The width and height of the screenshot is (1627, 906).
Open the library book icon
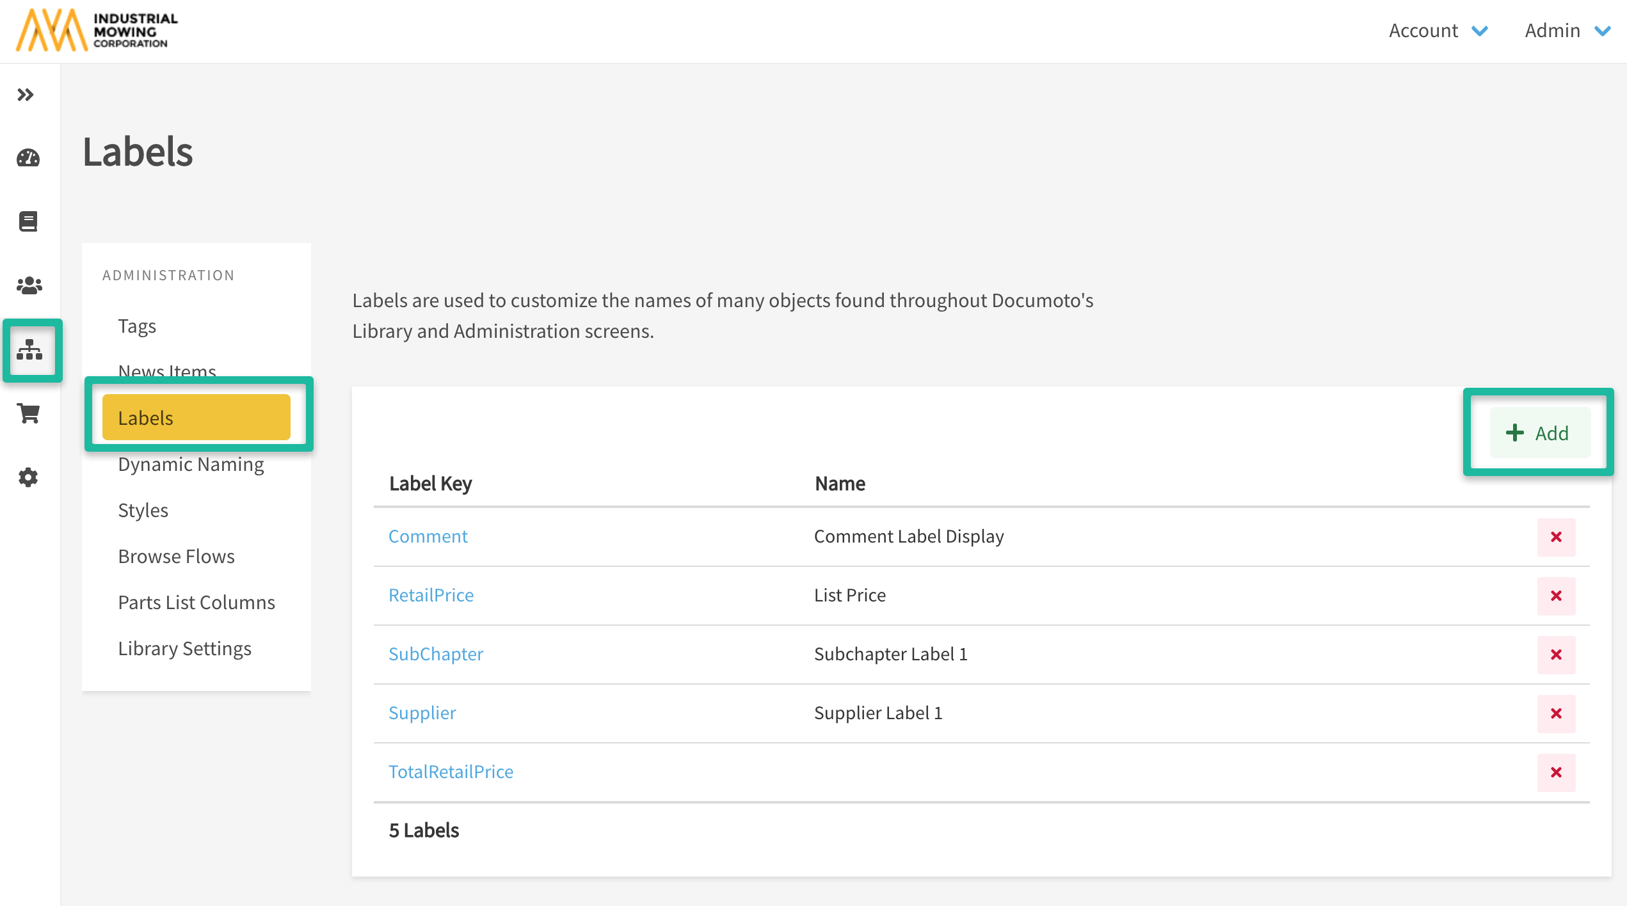click(x=28, y=221)
